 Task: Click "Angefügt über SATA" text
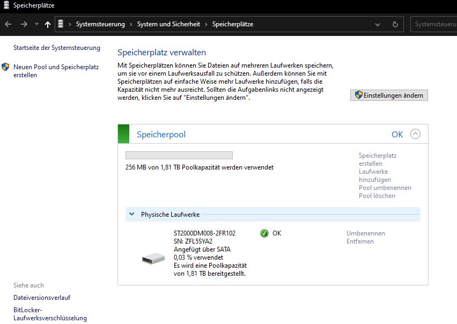(202, 249)
